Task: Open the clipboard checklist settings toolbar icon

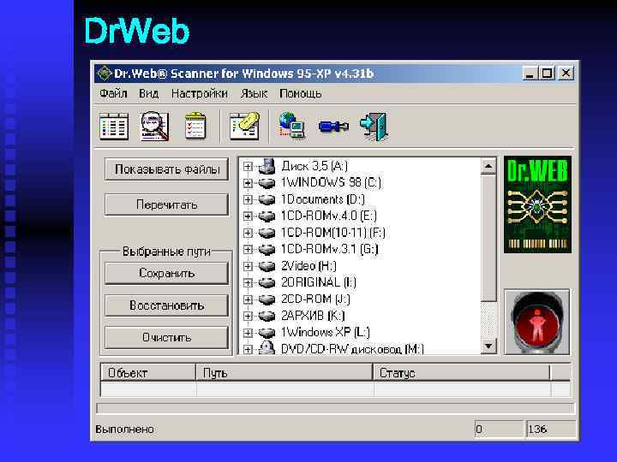Action: pos(195,126)
